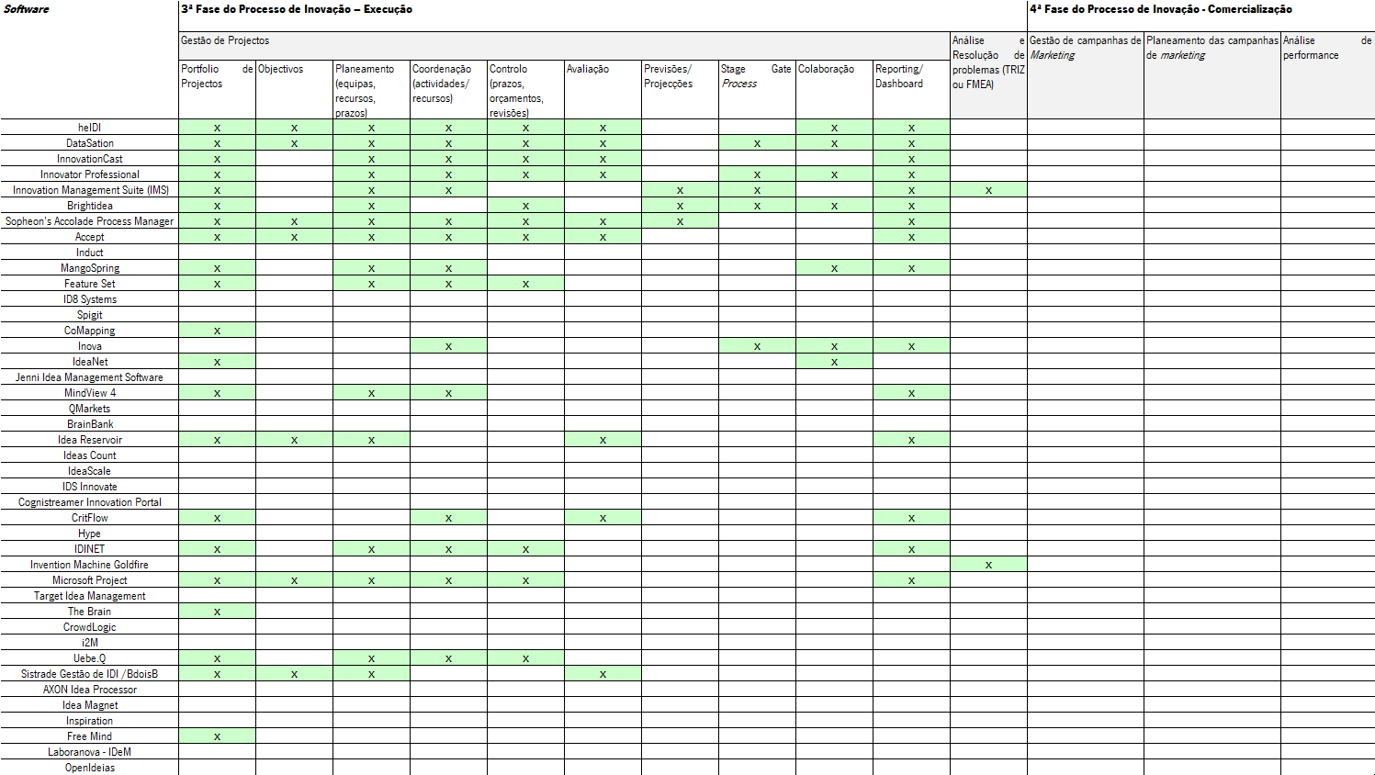This screenshot has width=1375, height=775.
Task: Select 'Invention Machine Goldfire' row label
Action: [x=89, y=565]
